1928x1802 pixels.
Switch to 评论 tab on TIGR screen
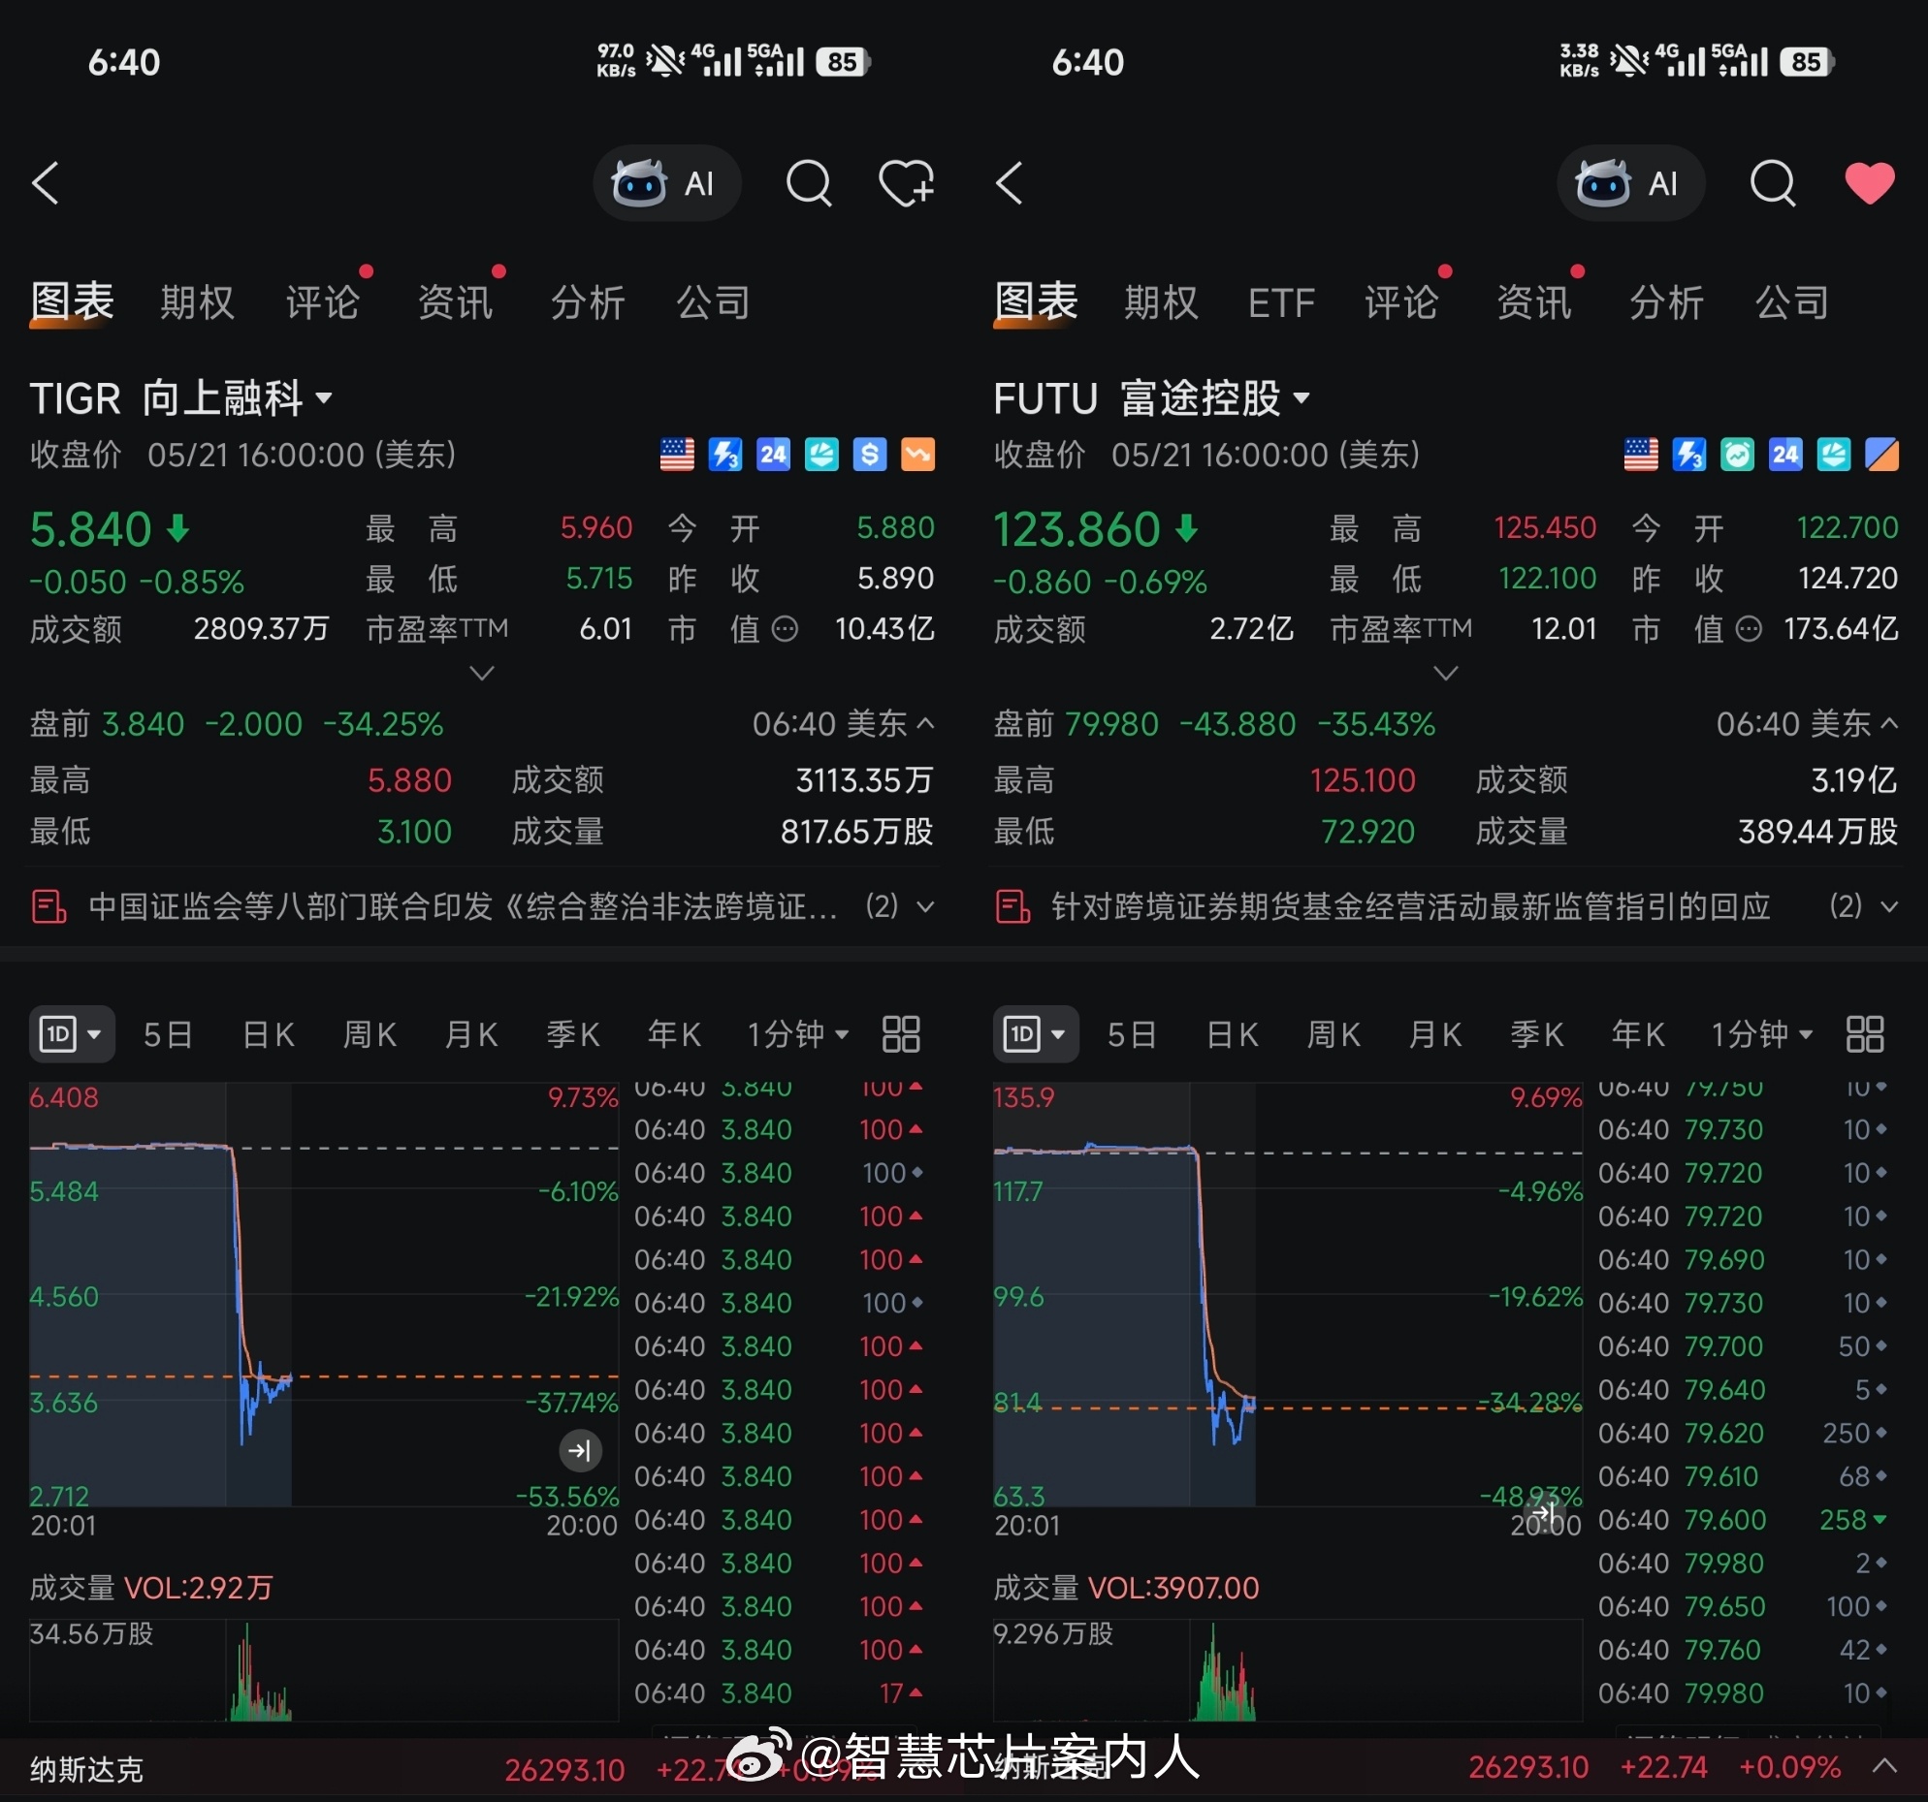[322, 302]
